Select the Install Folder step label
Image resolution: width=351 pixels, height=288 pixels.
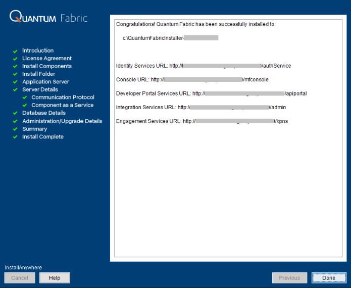[x=38, y=74]
